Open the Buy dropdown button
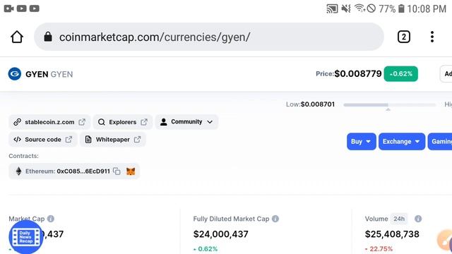 pyautogui.click(x=361, y=141)
